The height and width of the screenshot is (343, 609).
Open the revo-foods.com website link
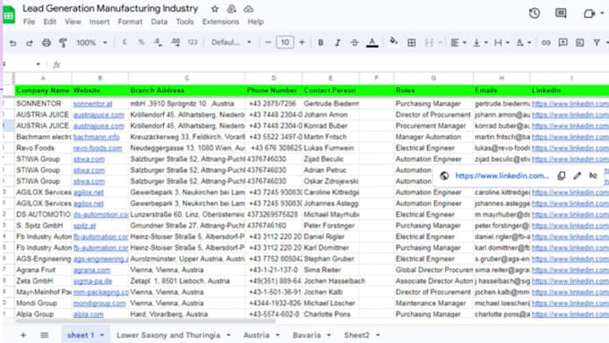coord(98,148)
